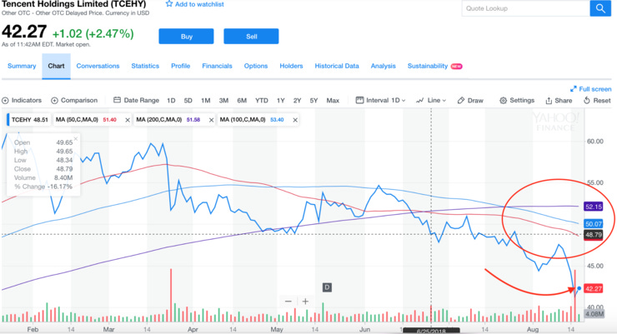Click the blue 50.07 price tag

[x=594, y=224]
